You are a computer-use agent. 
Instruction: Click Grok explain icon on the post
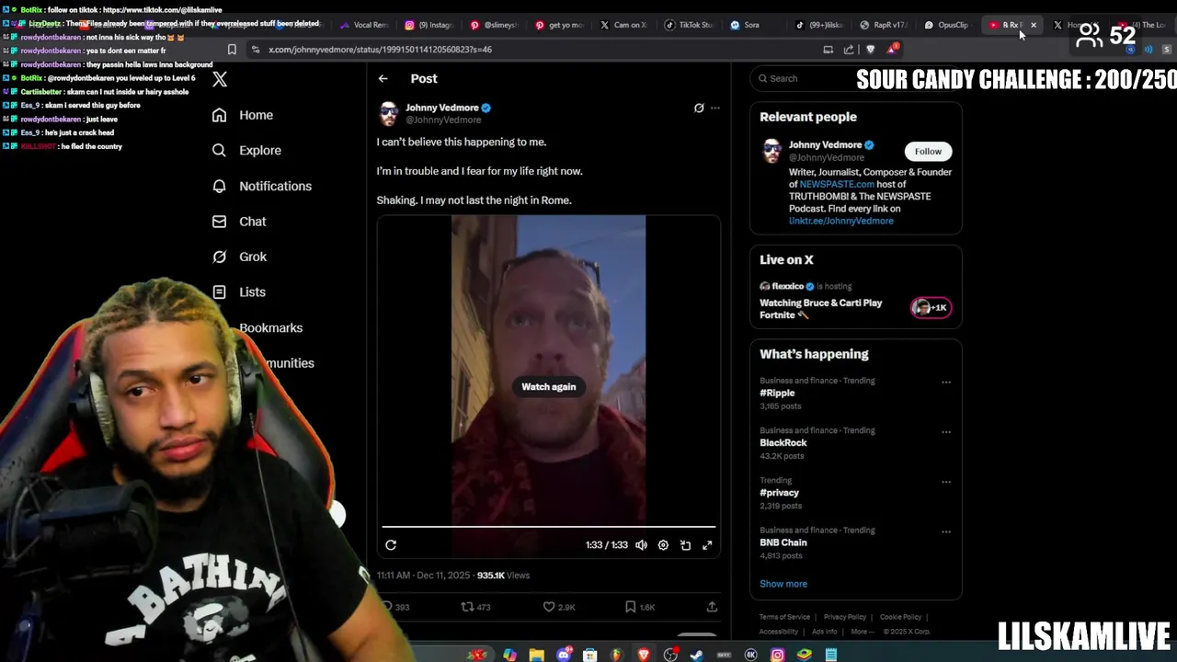(x=699, y=108)
